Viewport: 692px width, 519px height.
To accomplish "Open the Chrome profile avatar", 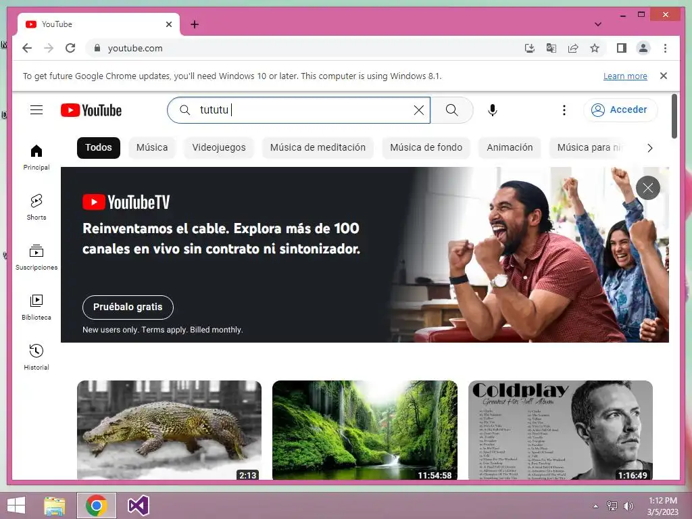I will point(643,48).
